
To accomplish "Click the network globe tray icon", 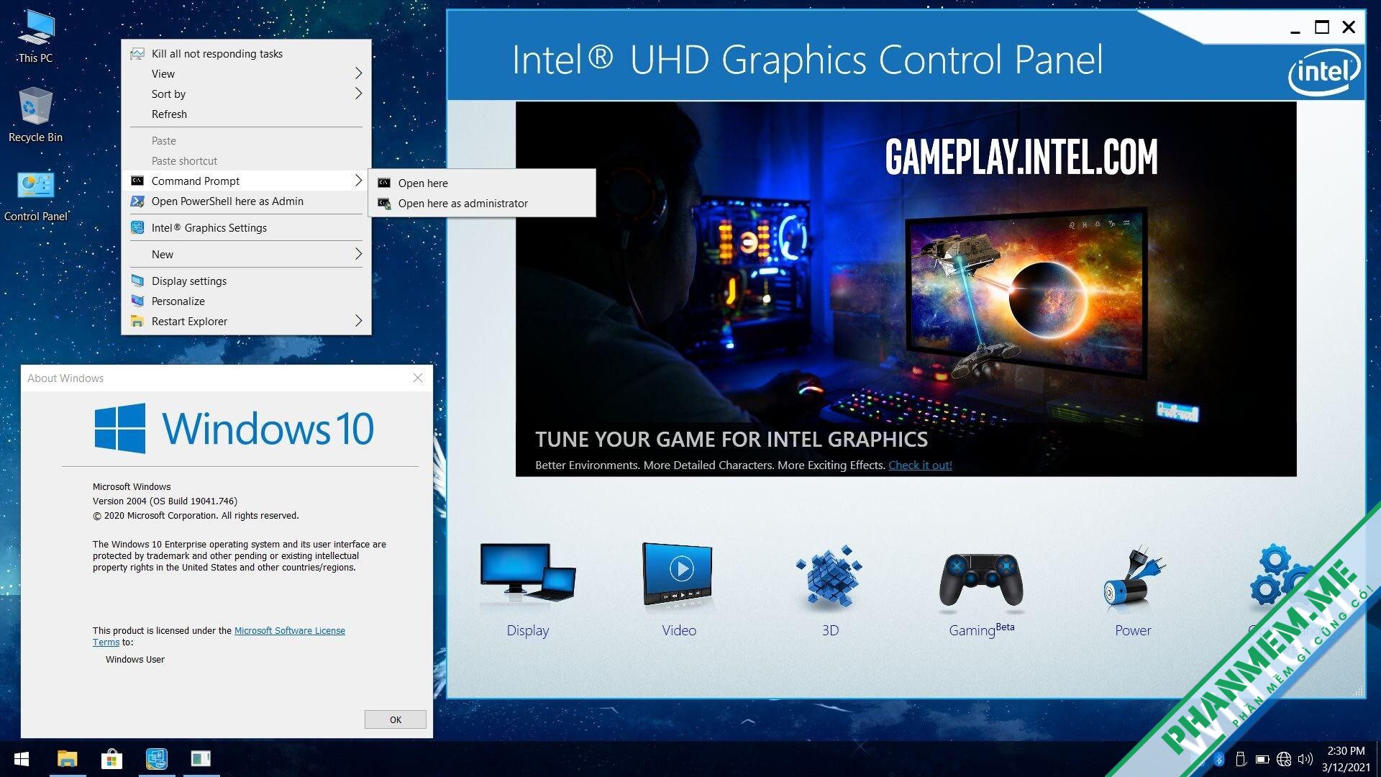I will (1284, 759).
